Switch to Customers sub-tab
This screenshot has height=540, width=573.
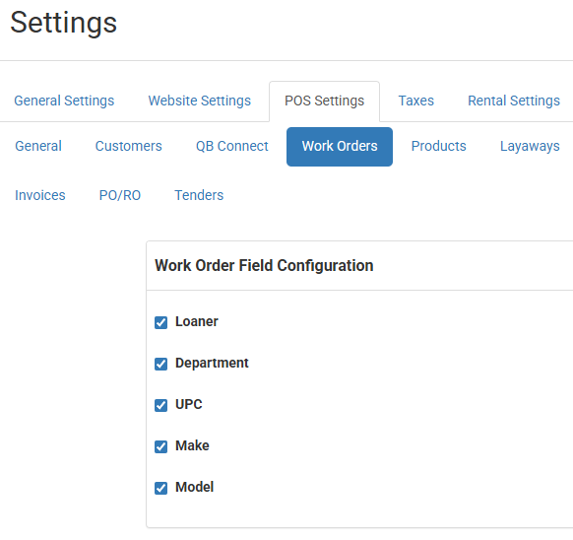pos(129,147)
